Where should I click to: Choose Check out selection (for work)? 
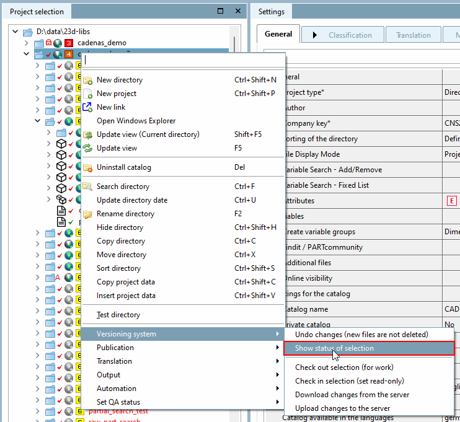click(369, 367)
